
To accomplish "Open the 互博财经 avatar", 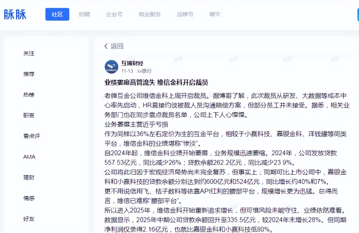I will click(111, 67).
